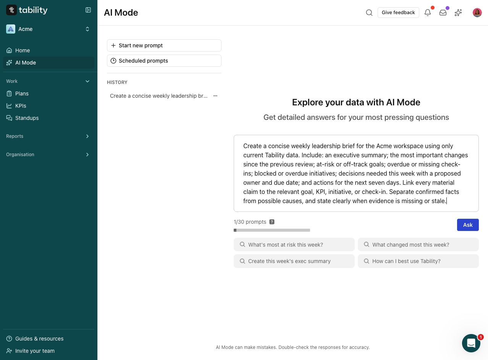Image resolution: width=488 pixels, height=360 pixels.
Task: Click the Tability logo
Action: coord(27,10)
